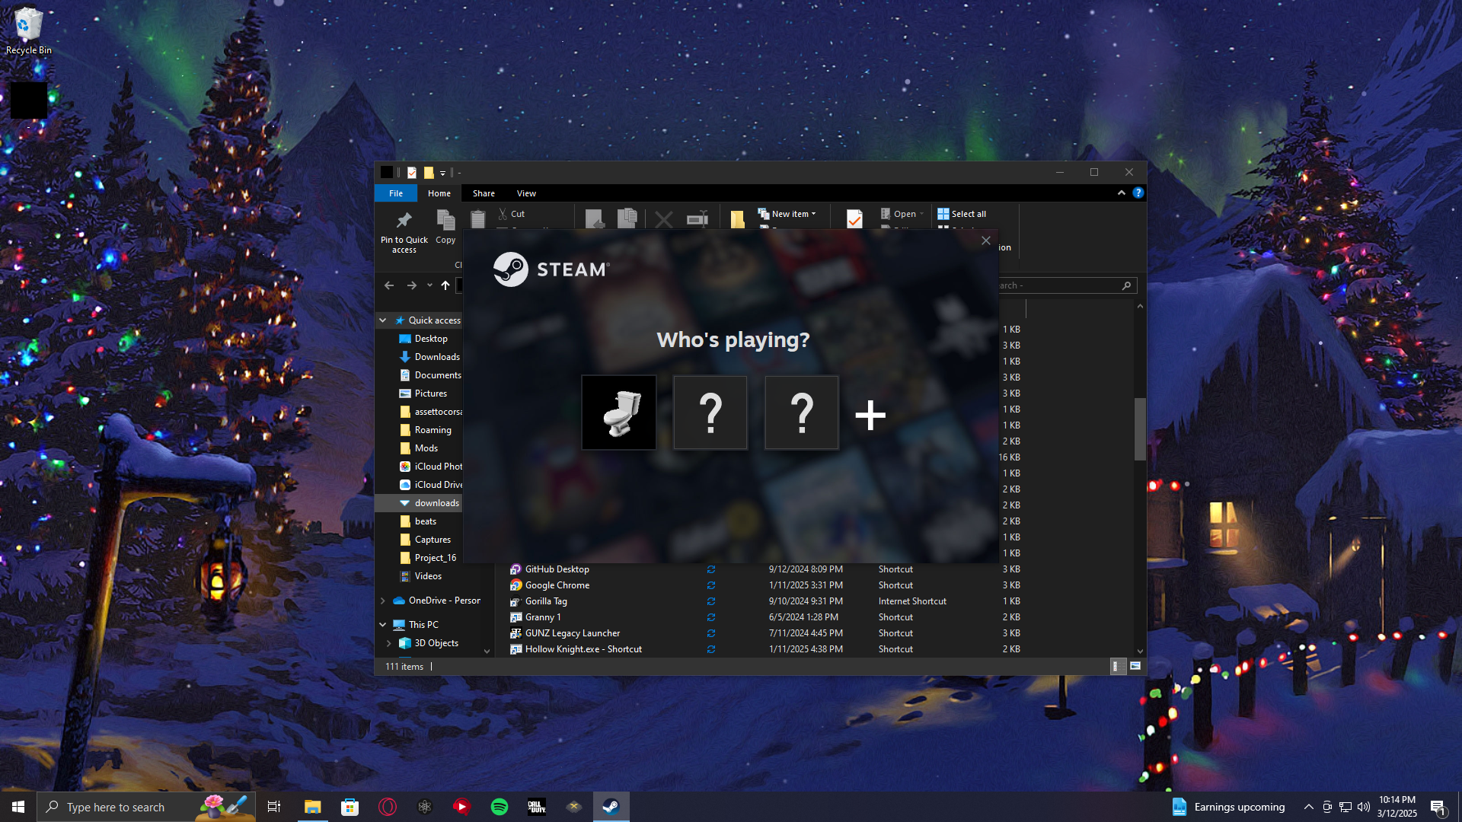Select Google Chrome shortcut in file list
Screen dimensions: 1462x822
(557, 585)
